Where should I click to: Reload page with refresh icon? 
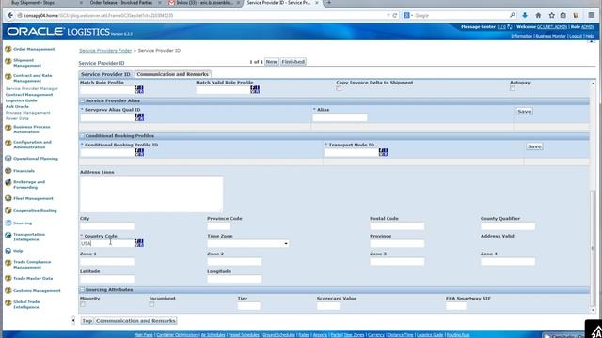click(x=395, y=15)
